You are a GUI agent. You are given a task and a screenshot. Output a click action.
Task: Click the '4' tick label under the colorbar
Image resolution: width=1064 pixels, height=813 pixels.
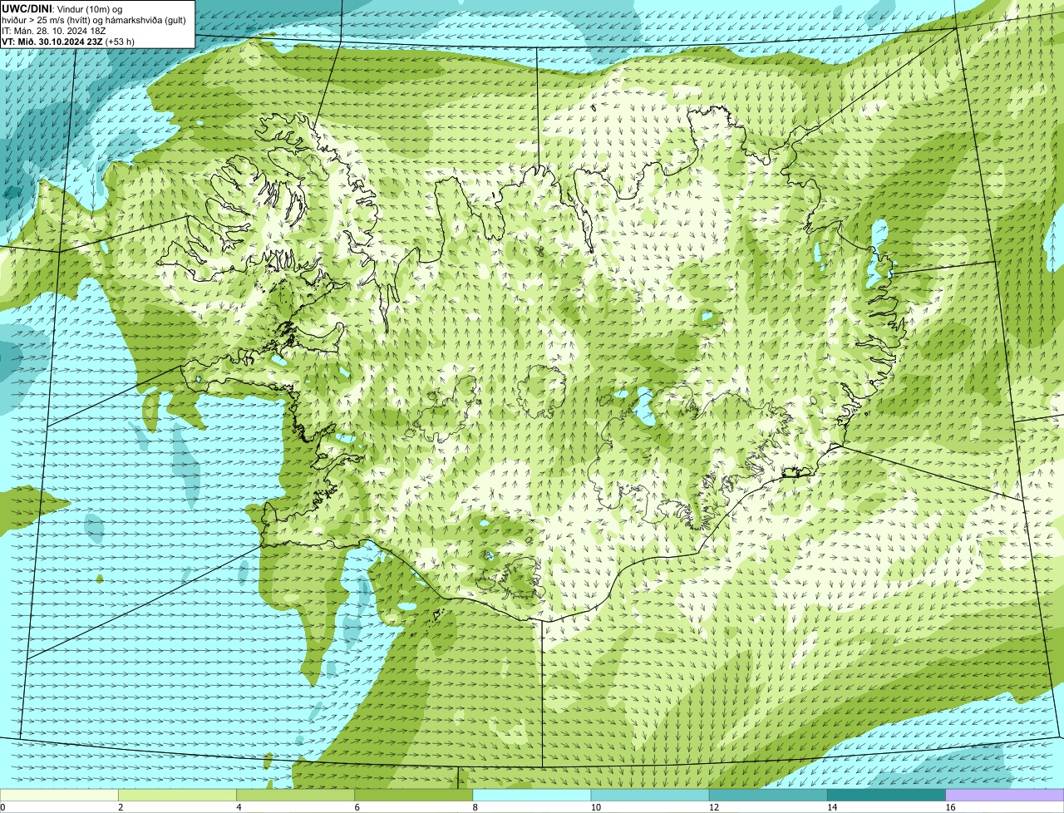click(239, 807)
